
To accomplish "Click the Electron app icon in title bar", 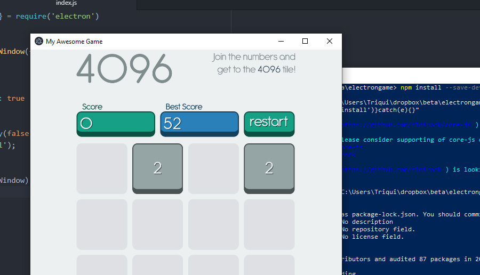I will 39,41.
